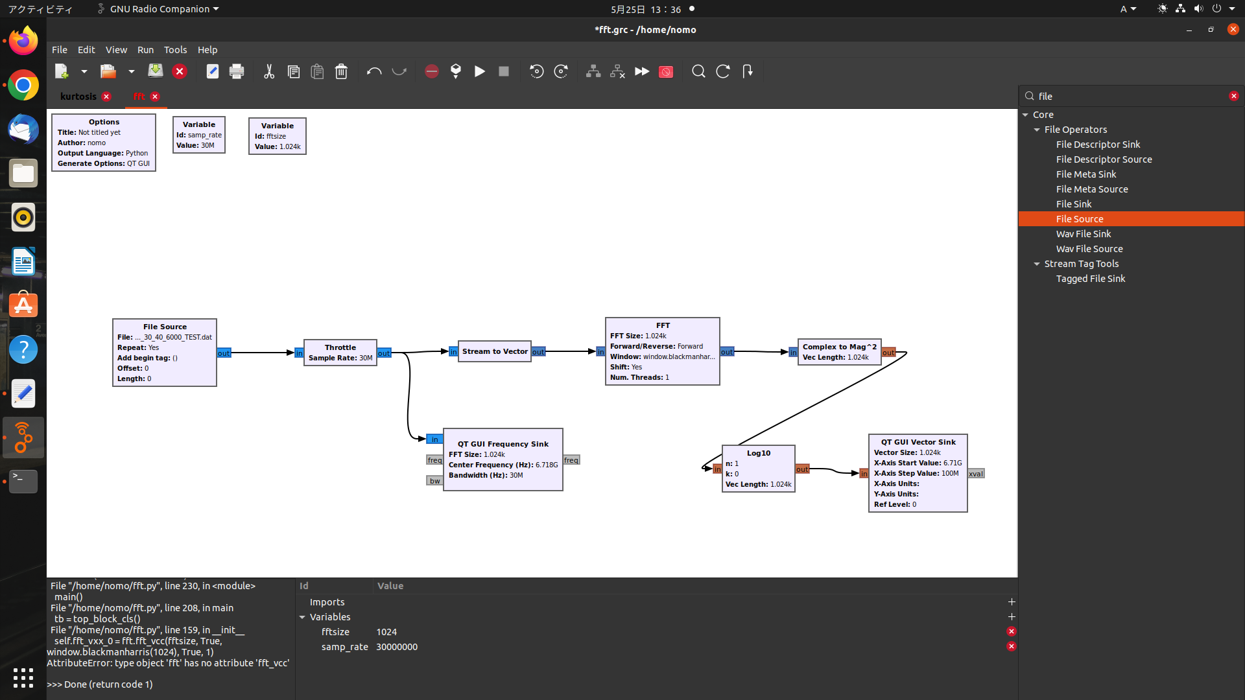Click the Execute flow graph play button
Image resolution: width=1245 pixels, height=700 pixels.
coord(480,71)
